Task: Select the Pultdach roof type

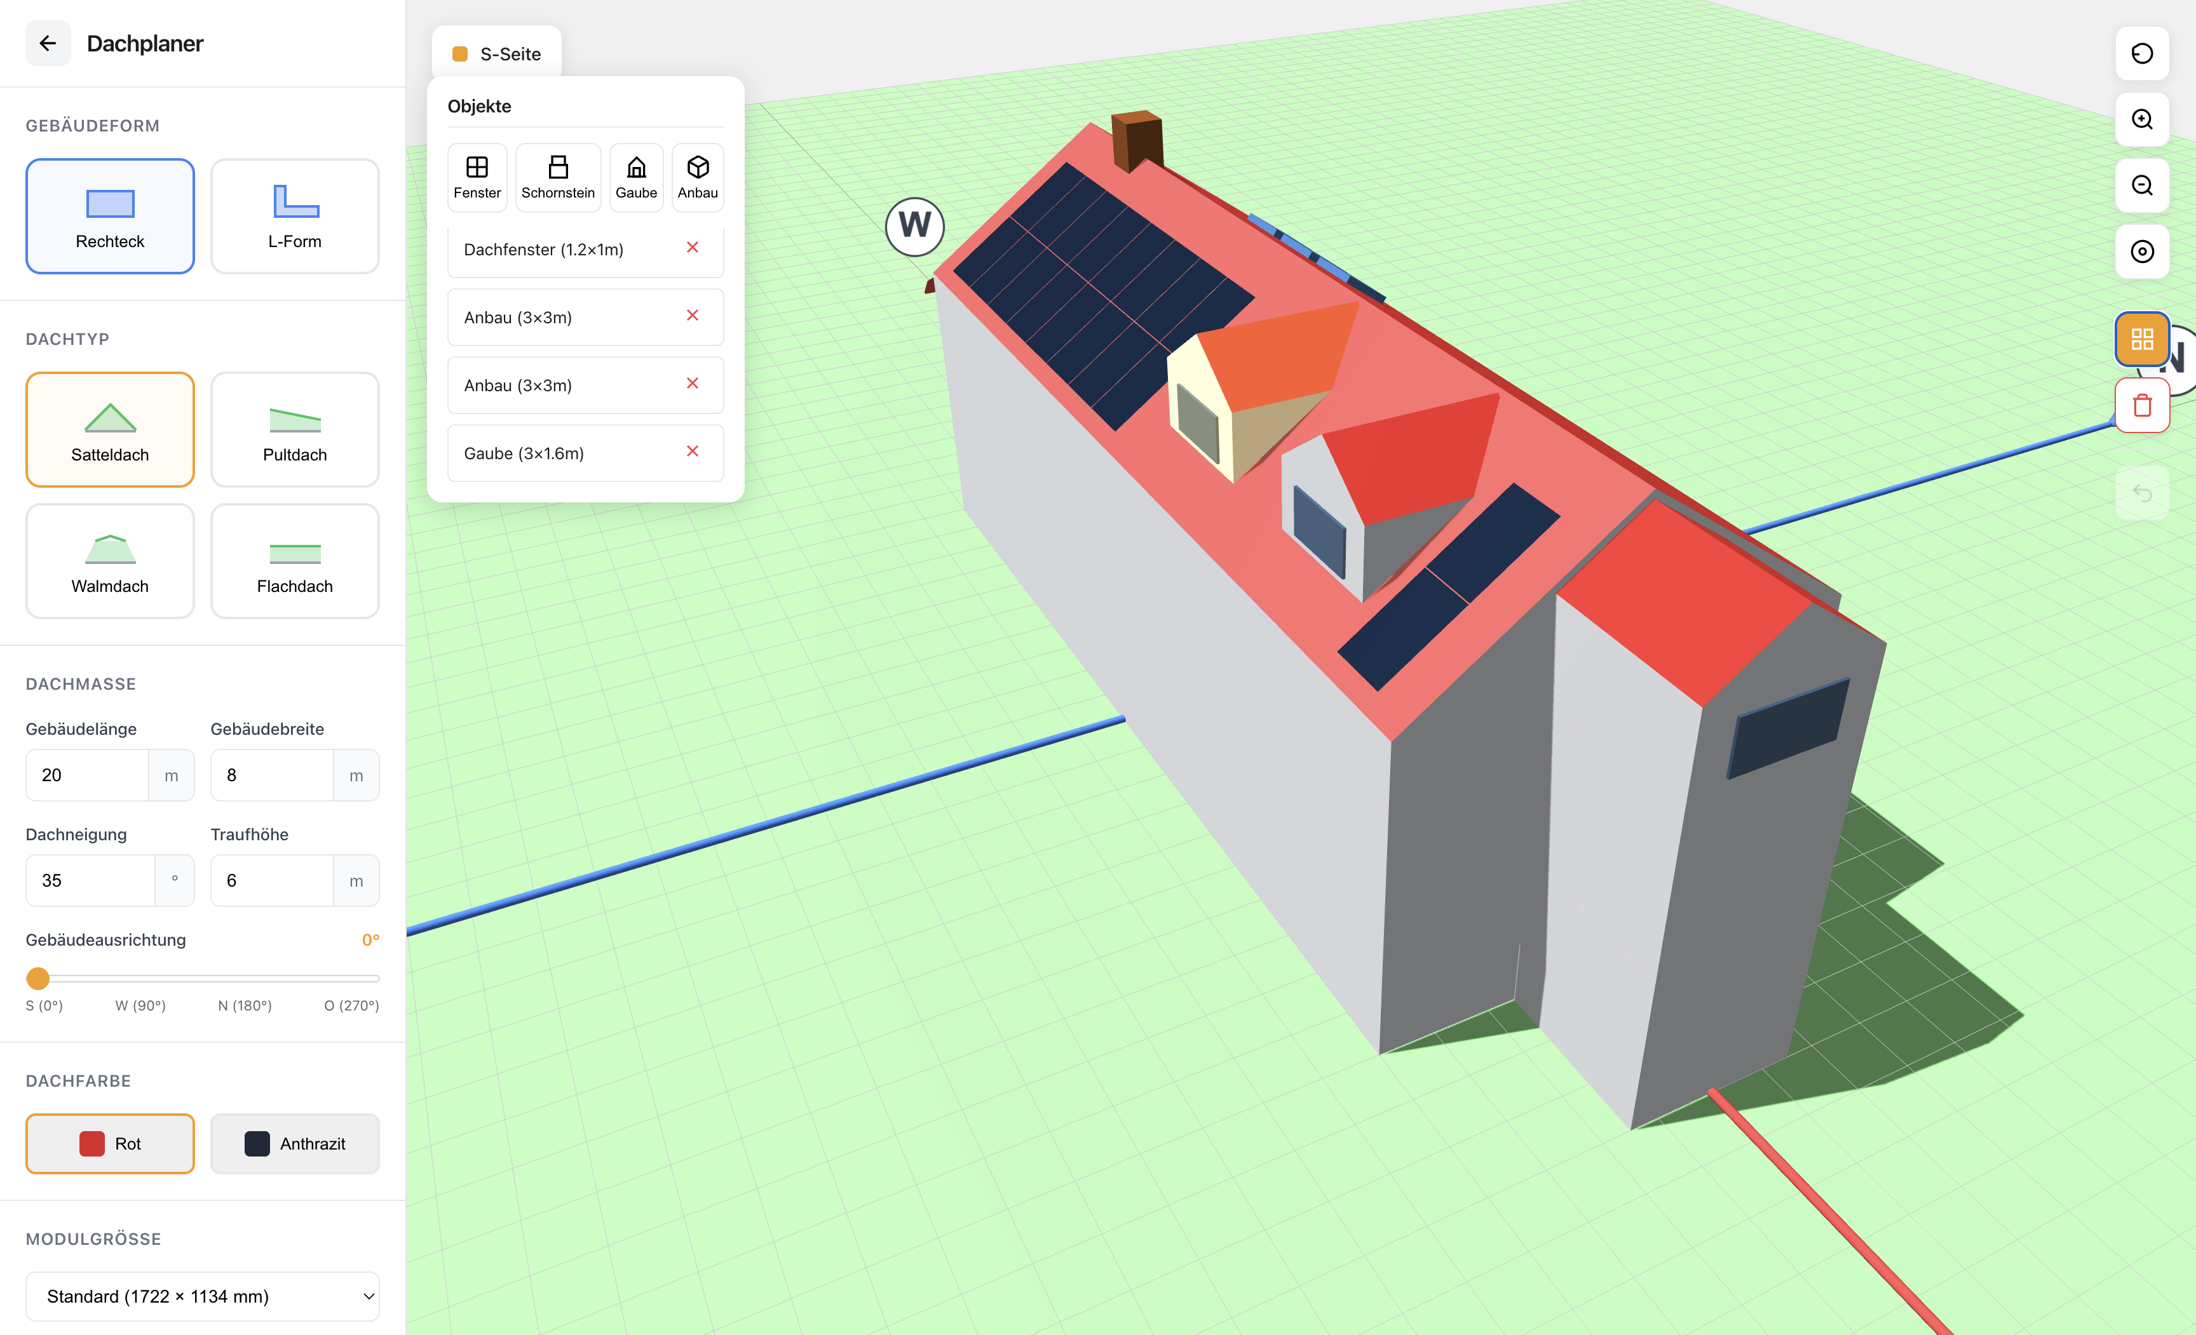Action: 294,429
